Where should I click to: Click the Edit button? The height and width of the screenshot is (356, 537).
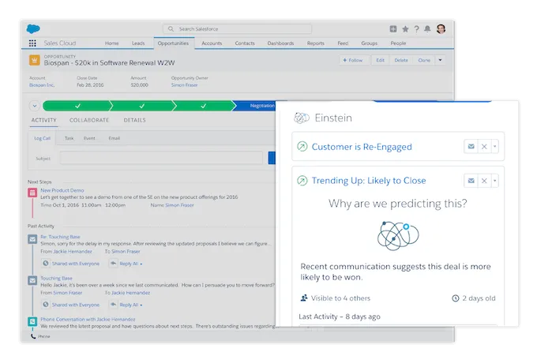coord(380,60)
